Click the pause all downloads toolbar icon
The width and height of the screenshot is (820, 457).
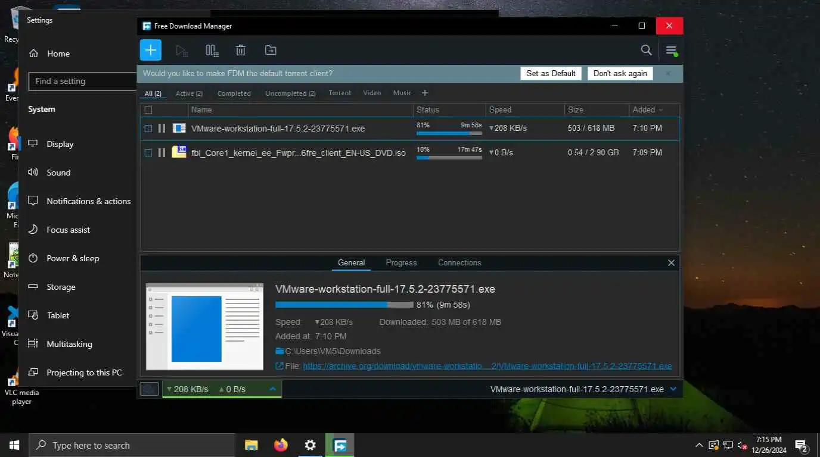(212, 51)
